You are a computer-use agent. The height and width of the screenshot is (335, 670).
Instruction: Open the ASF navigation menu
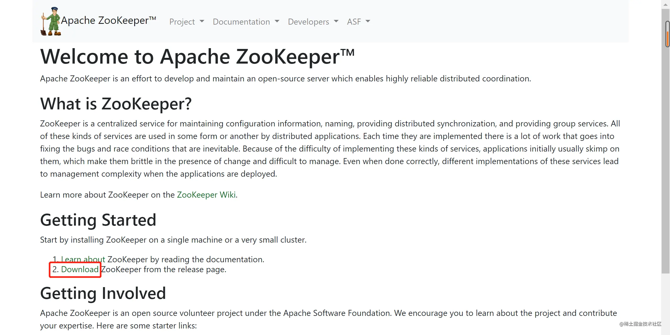coord(359,21)
